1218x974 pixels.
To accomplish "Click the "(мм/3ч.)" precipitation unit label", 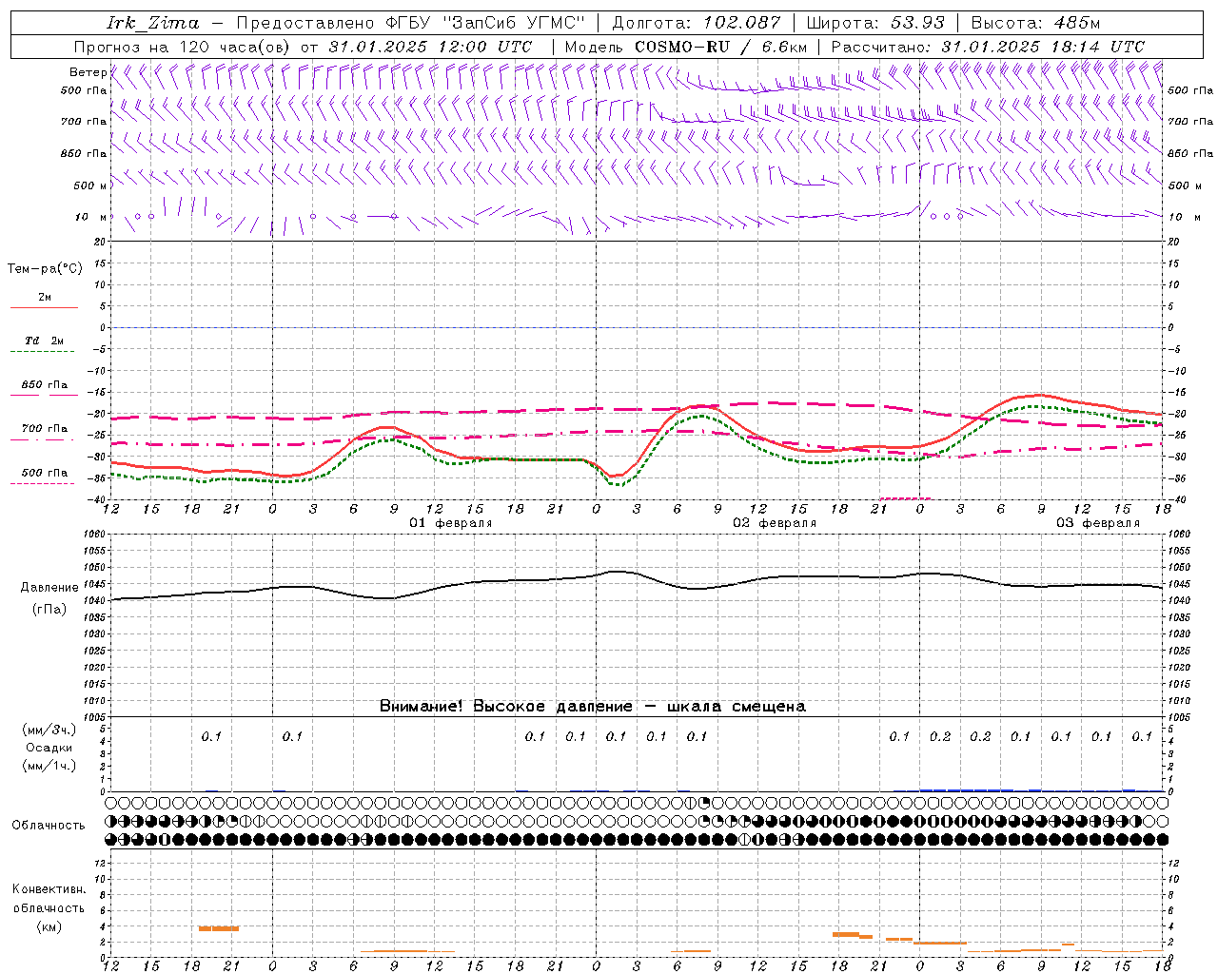I will click(x=49, y=730).
